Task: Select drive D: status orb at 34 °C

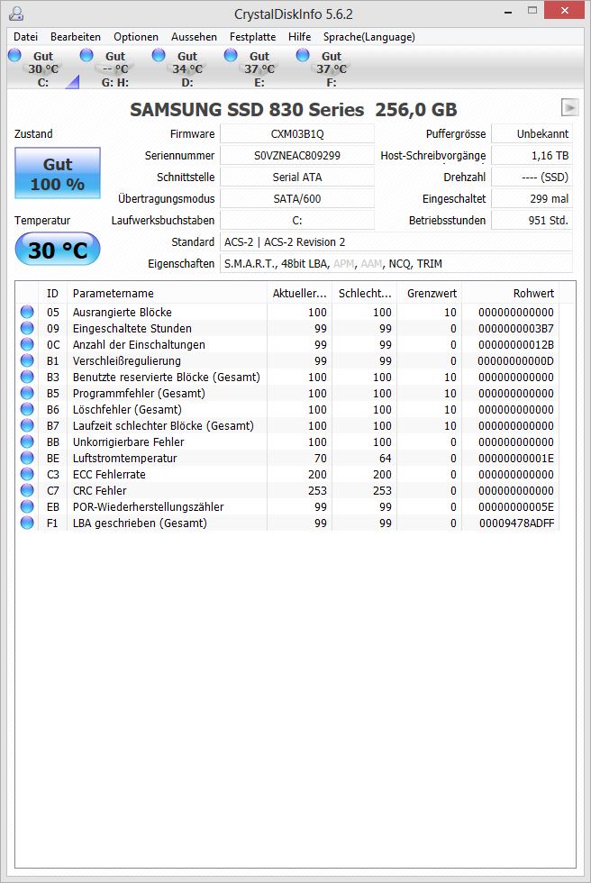Action: coord(159,55)
